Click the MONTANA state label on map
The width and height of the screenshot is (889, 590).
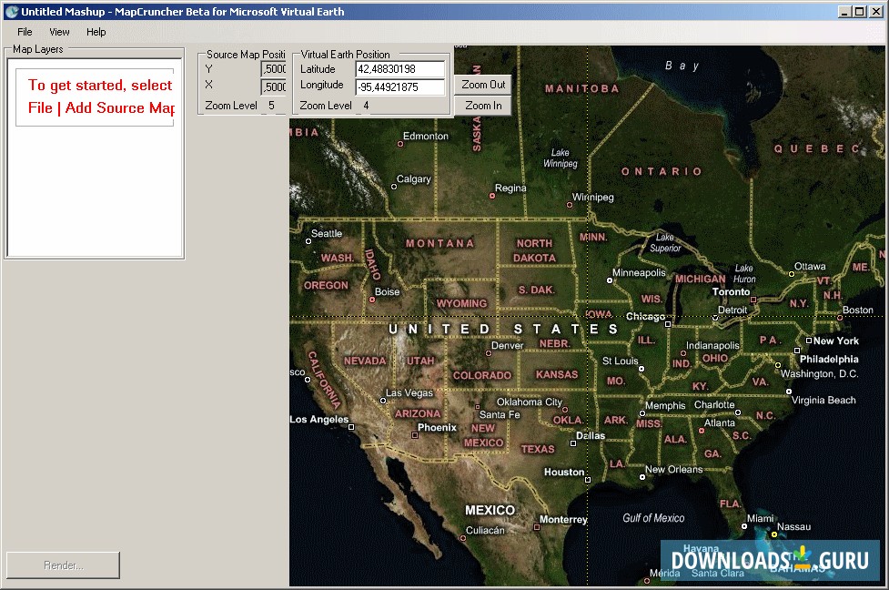440,243
